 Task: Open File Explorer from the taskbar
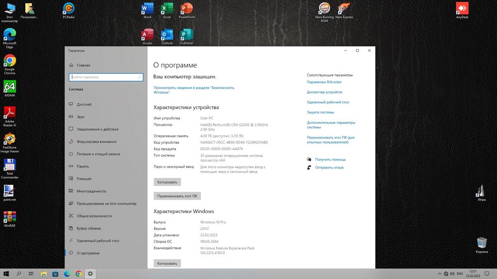[x=43, y=274]
